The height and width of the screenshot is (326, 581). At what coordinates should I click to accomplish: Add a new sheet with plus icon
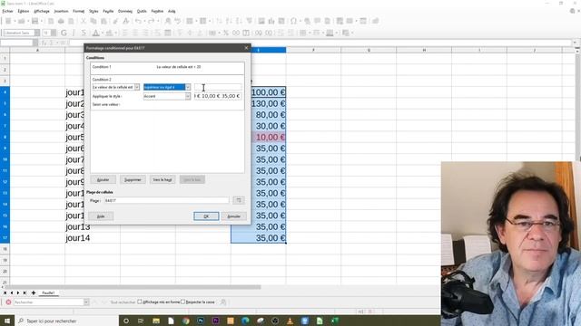tap(34, 292)
